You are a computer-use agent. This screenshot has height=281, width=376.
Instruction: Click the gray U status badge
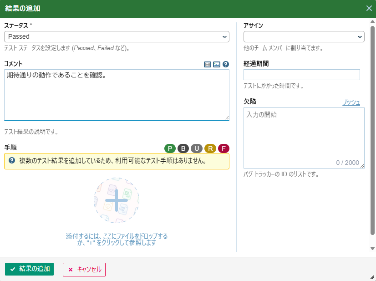197,148
